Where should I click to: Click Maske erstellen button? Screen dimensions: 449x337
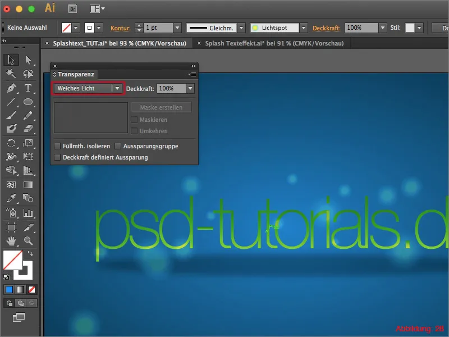point(161,107)
